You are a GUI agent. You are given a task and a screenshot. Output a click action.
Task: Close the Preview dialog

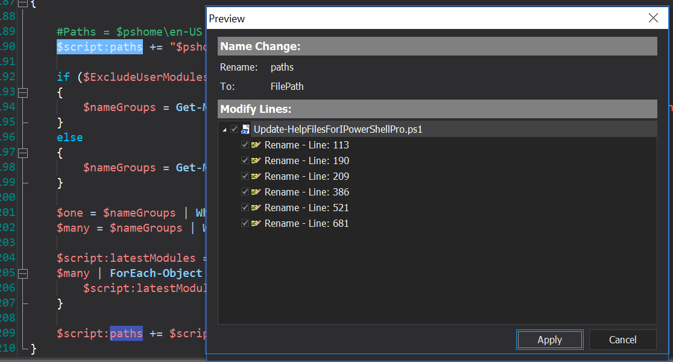click(653, 18)
